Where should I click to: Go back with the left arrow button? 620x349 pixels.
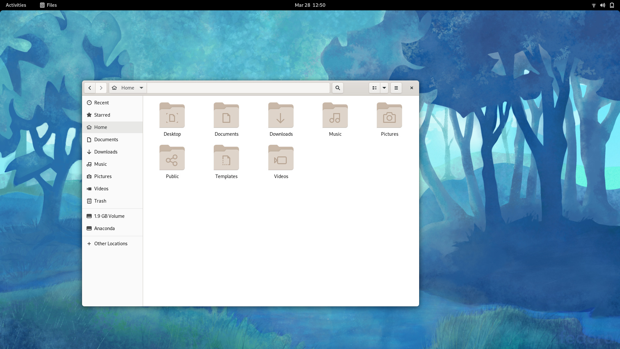point(90,88)
